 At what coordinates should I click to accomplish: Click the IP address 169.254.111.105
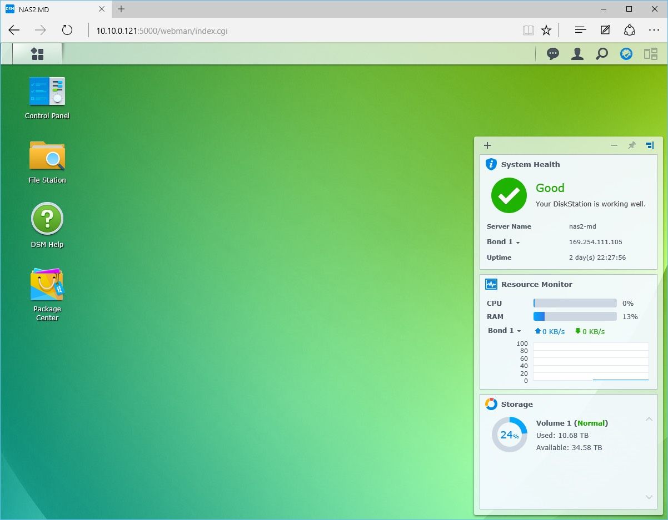tap(596, 242)
